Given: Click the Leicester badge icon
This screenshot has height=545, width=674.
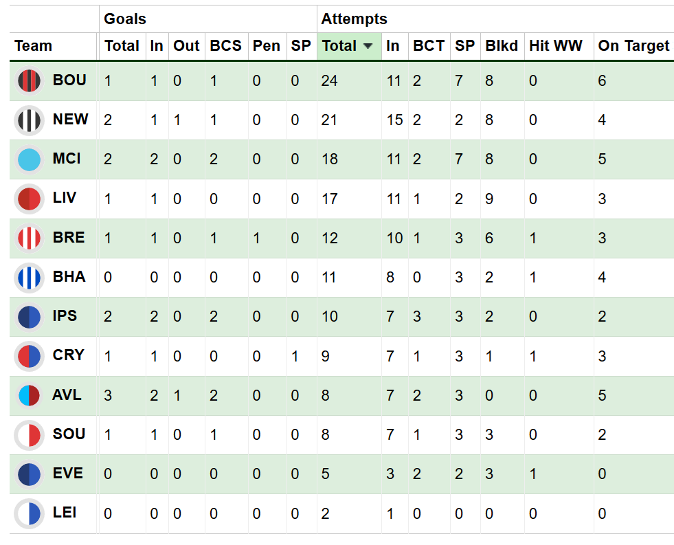Looking at the screenshot, I should tap(29, 513).
